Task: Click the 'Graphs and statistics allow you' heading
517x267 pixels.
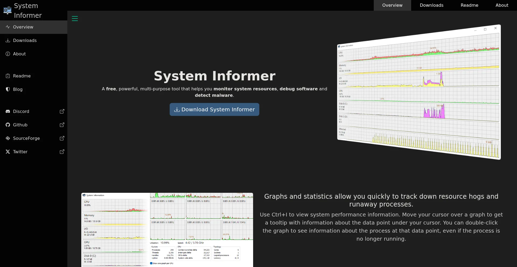Action: pos(381,200)
